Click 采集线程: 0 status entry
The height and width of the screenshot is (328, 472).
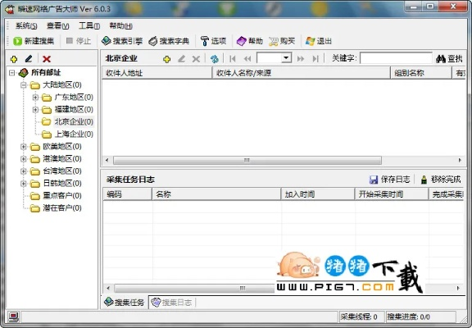(361, 317)
